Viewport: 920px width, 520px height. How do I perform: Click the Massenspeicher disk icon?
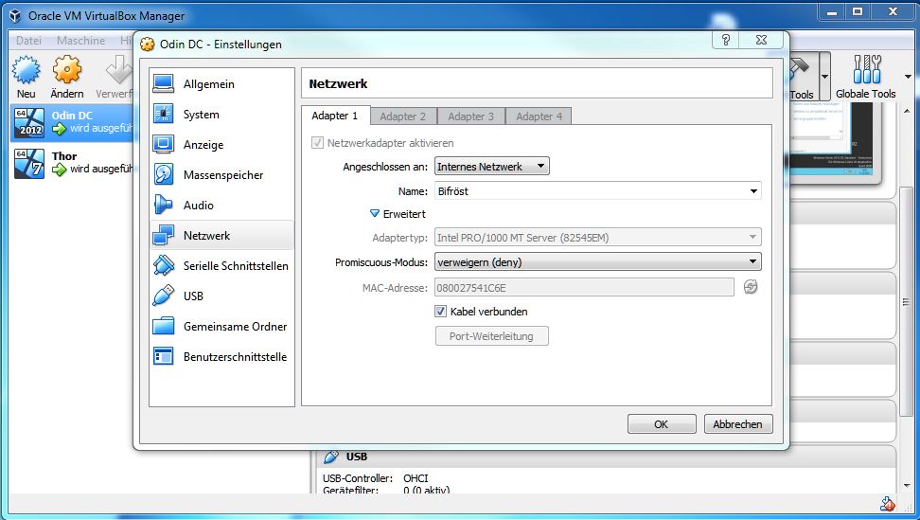tap(163, 174)
